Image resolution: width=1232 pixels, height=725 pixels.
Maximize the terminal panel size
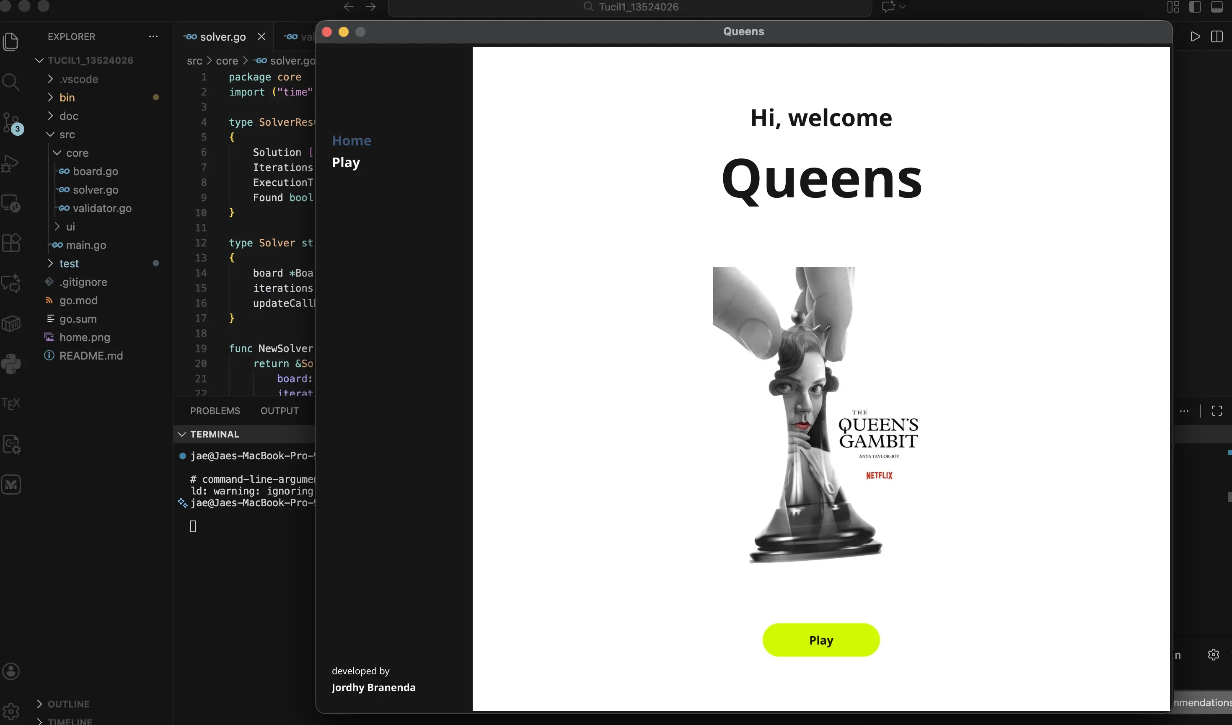(1216, 411)
